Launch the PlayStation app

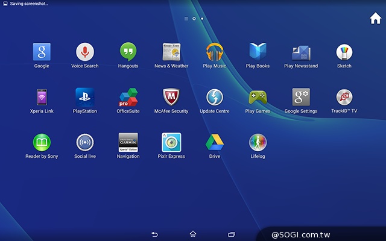pyautogui.click(x=85, y=97)
